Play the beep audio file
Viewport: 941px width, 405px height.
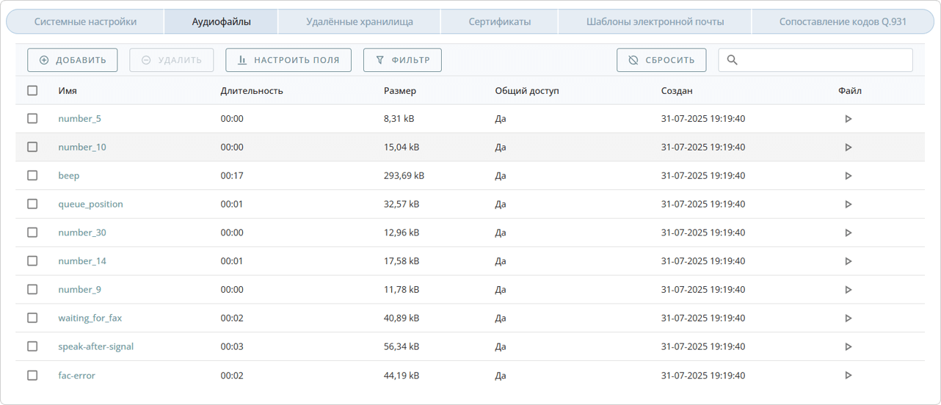pyautogui.click(x=848, y=176)
